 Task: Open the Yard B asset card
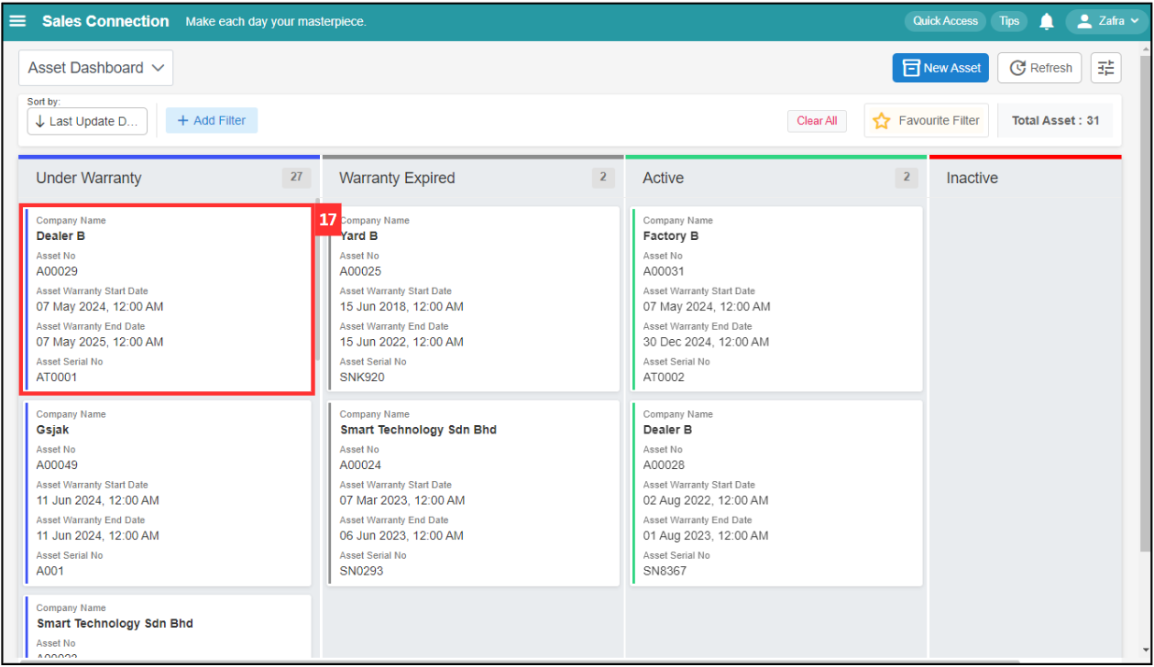click(x=475, y=300)
